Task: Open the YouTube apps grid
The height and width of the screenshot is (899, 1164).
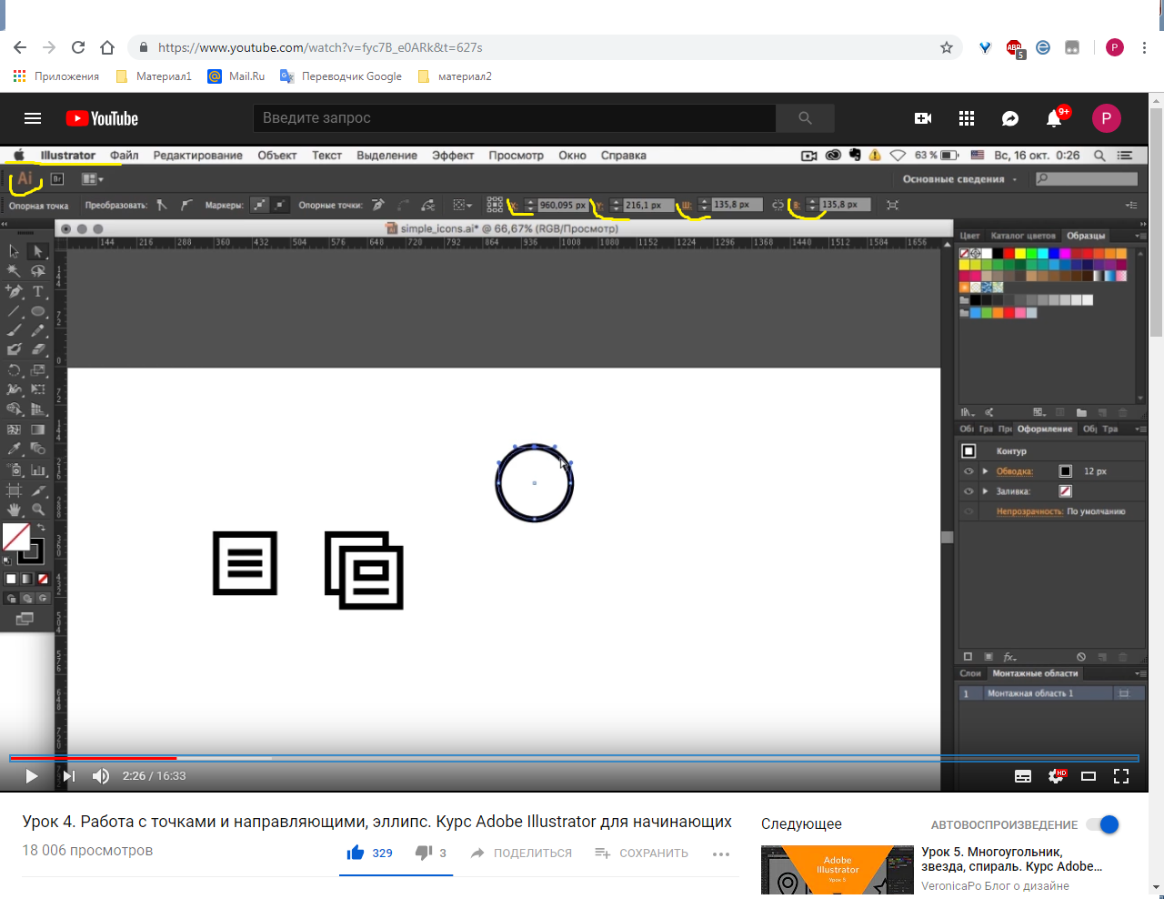Action: coord(967,118)
